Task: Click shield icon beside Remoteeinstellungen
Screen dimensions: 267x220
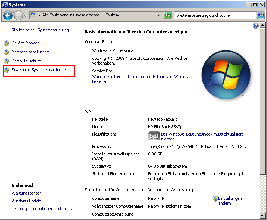Action: pos(7,52)
